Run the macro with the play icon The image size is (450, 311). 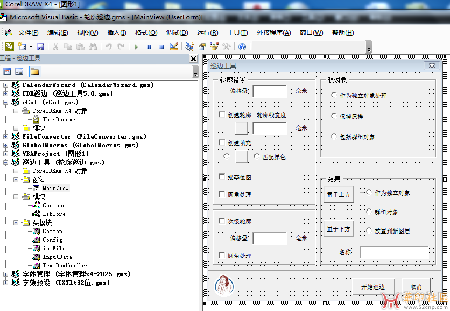click(136, 47)
